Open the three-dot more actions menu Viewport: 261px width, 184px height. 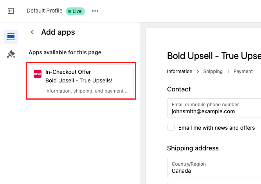point(95,11)
